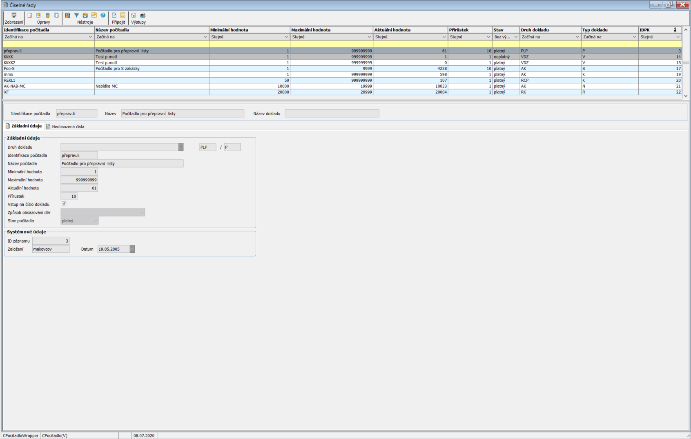
Task: Click the blue help question mark icon
Action: 103,16
